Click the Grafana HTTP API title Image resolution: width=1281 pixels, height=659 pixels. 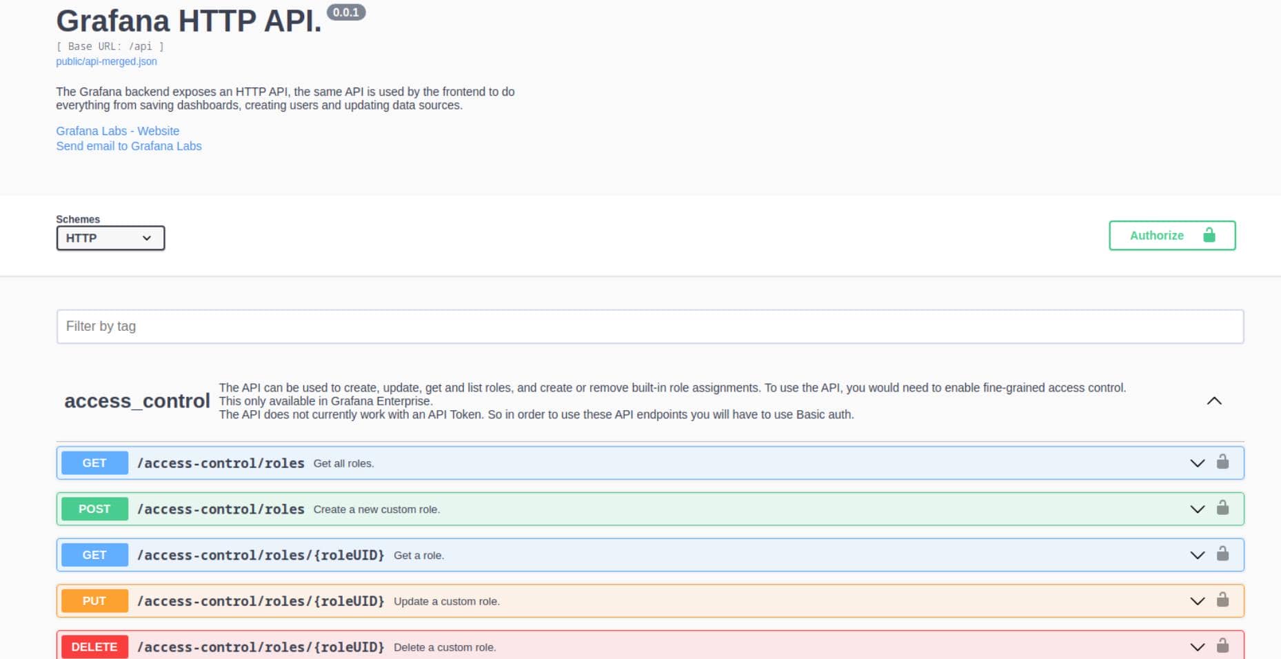coord(189,21)
